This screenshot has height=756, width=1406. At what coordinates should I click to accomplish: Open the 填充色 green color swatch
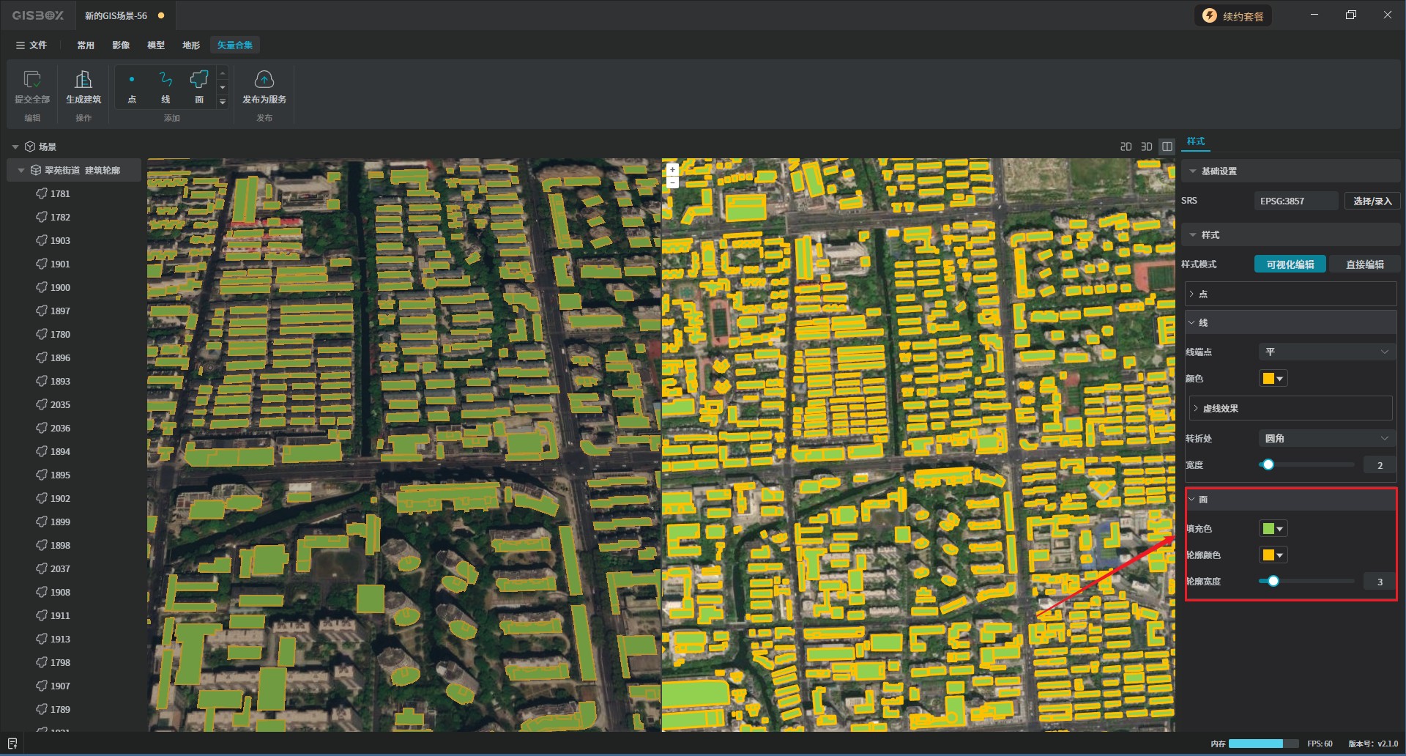point(1273,529)
